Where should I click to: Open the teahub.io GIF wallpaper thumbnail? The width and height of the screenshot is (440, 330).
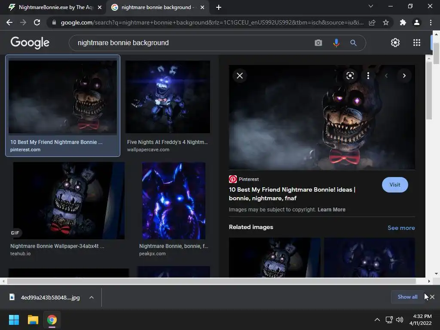coord(69,201)
